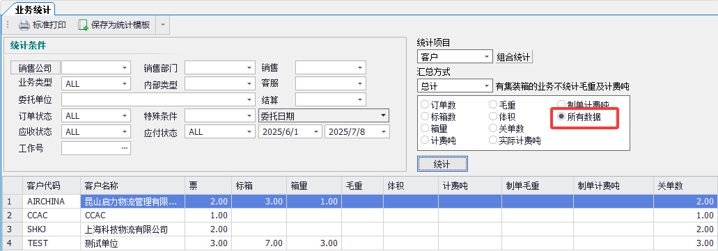Click the 标箱 column header
The image size is (718, 251).
[x=259, y=186]
